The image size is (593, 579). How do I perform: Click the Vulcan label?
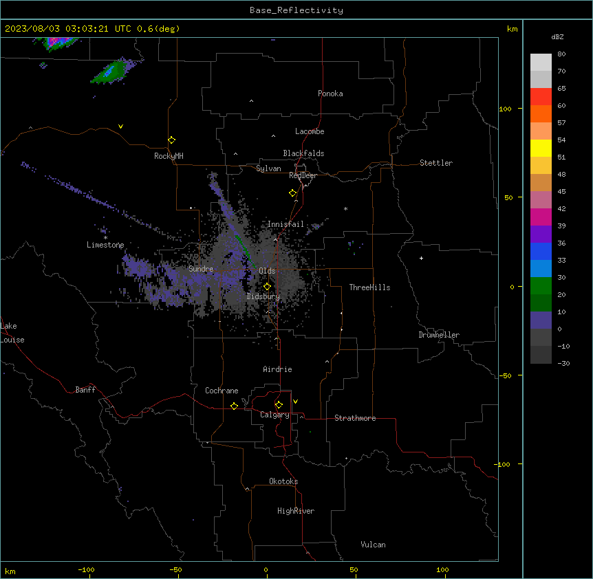[x=374, y=545]
